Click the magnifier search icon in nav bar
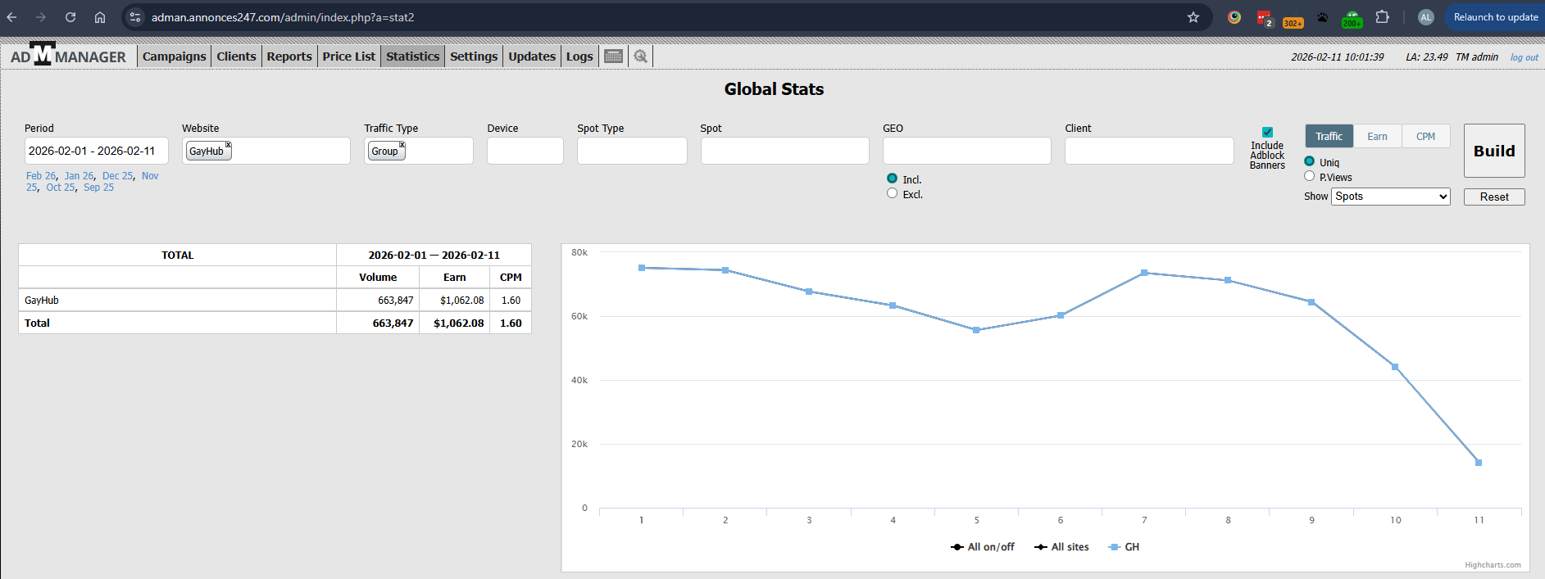The width and height of the screenshot is (1545, 579). pos(640,57)
